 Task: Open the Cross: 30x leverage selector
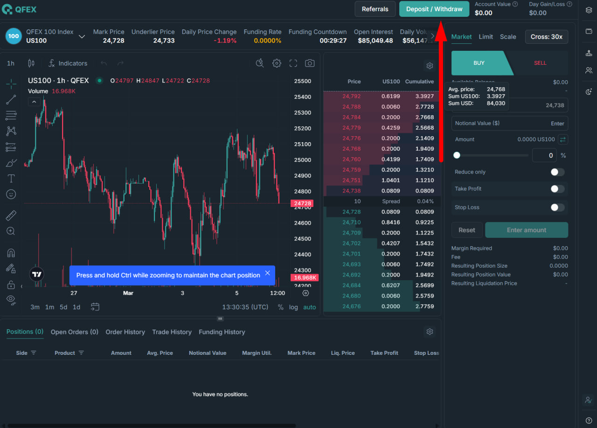(547, 37)
